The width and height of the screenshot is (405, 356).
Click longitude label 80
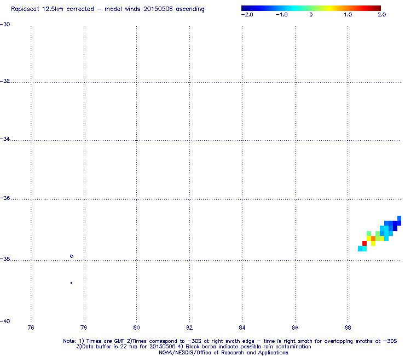coord(136,328)
